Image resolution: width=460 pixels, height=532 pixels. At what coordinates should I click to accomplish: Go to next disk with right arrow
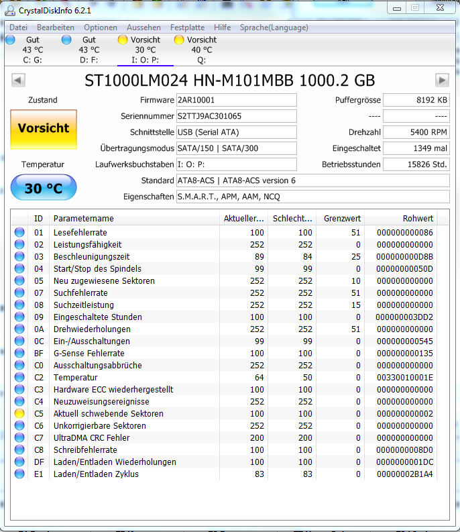coord(442,81)
